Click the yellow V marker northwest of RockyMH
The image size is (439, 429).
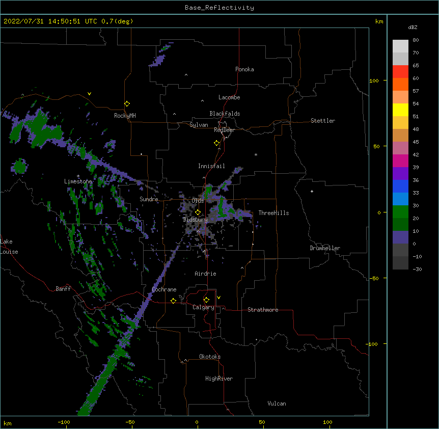point(89,94)
